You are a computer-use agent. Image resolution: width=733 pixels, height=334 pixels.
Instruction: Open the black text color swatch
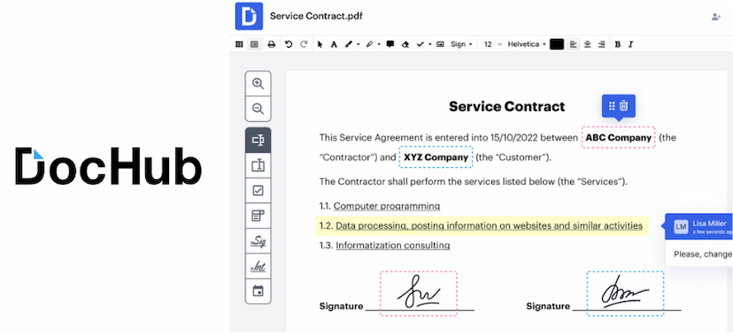coord(557,44)
